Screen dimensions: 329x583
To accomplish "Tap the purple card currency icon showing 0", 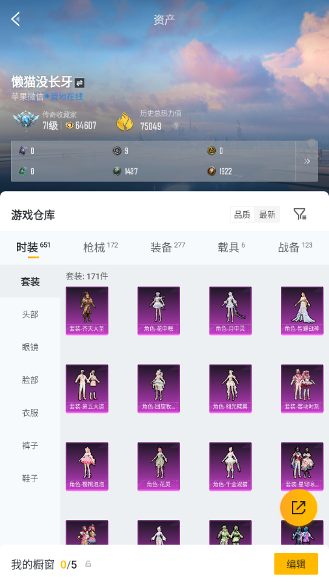I will click(23, 151).
